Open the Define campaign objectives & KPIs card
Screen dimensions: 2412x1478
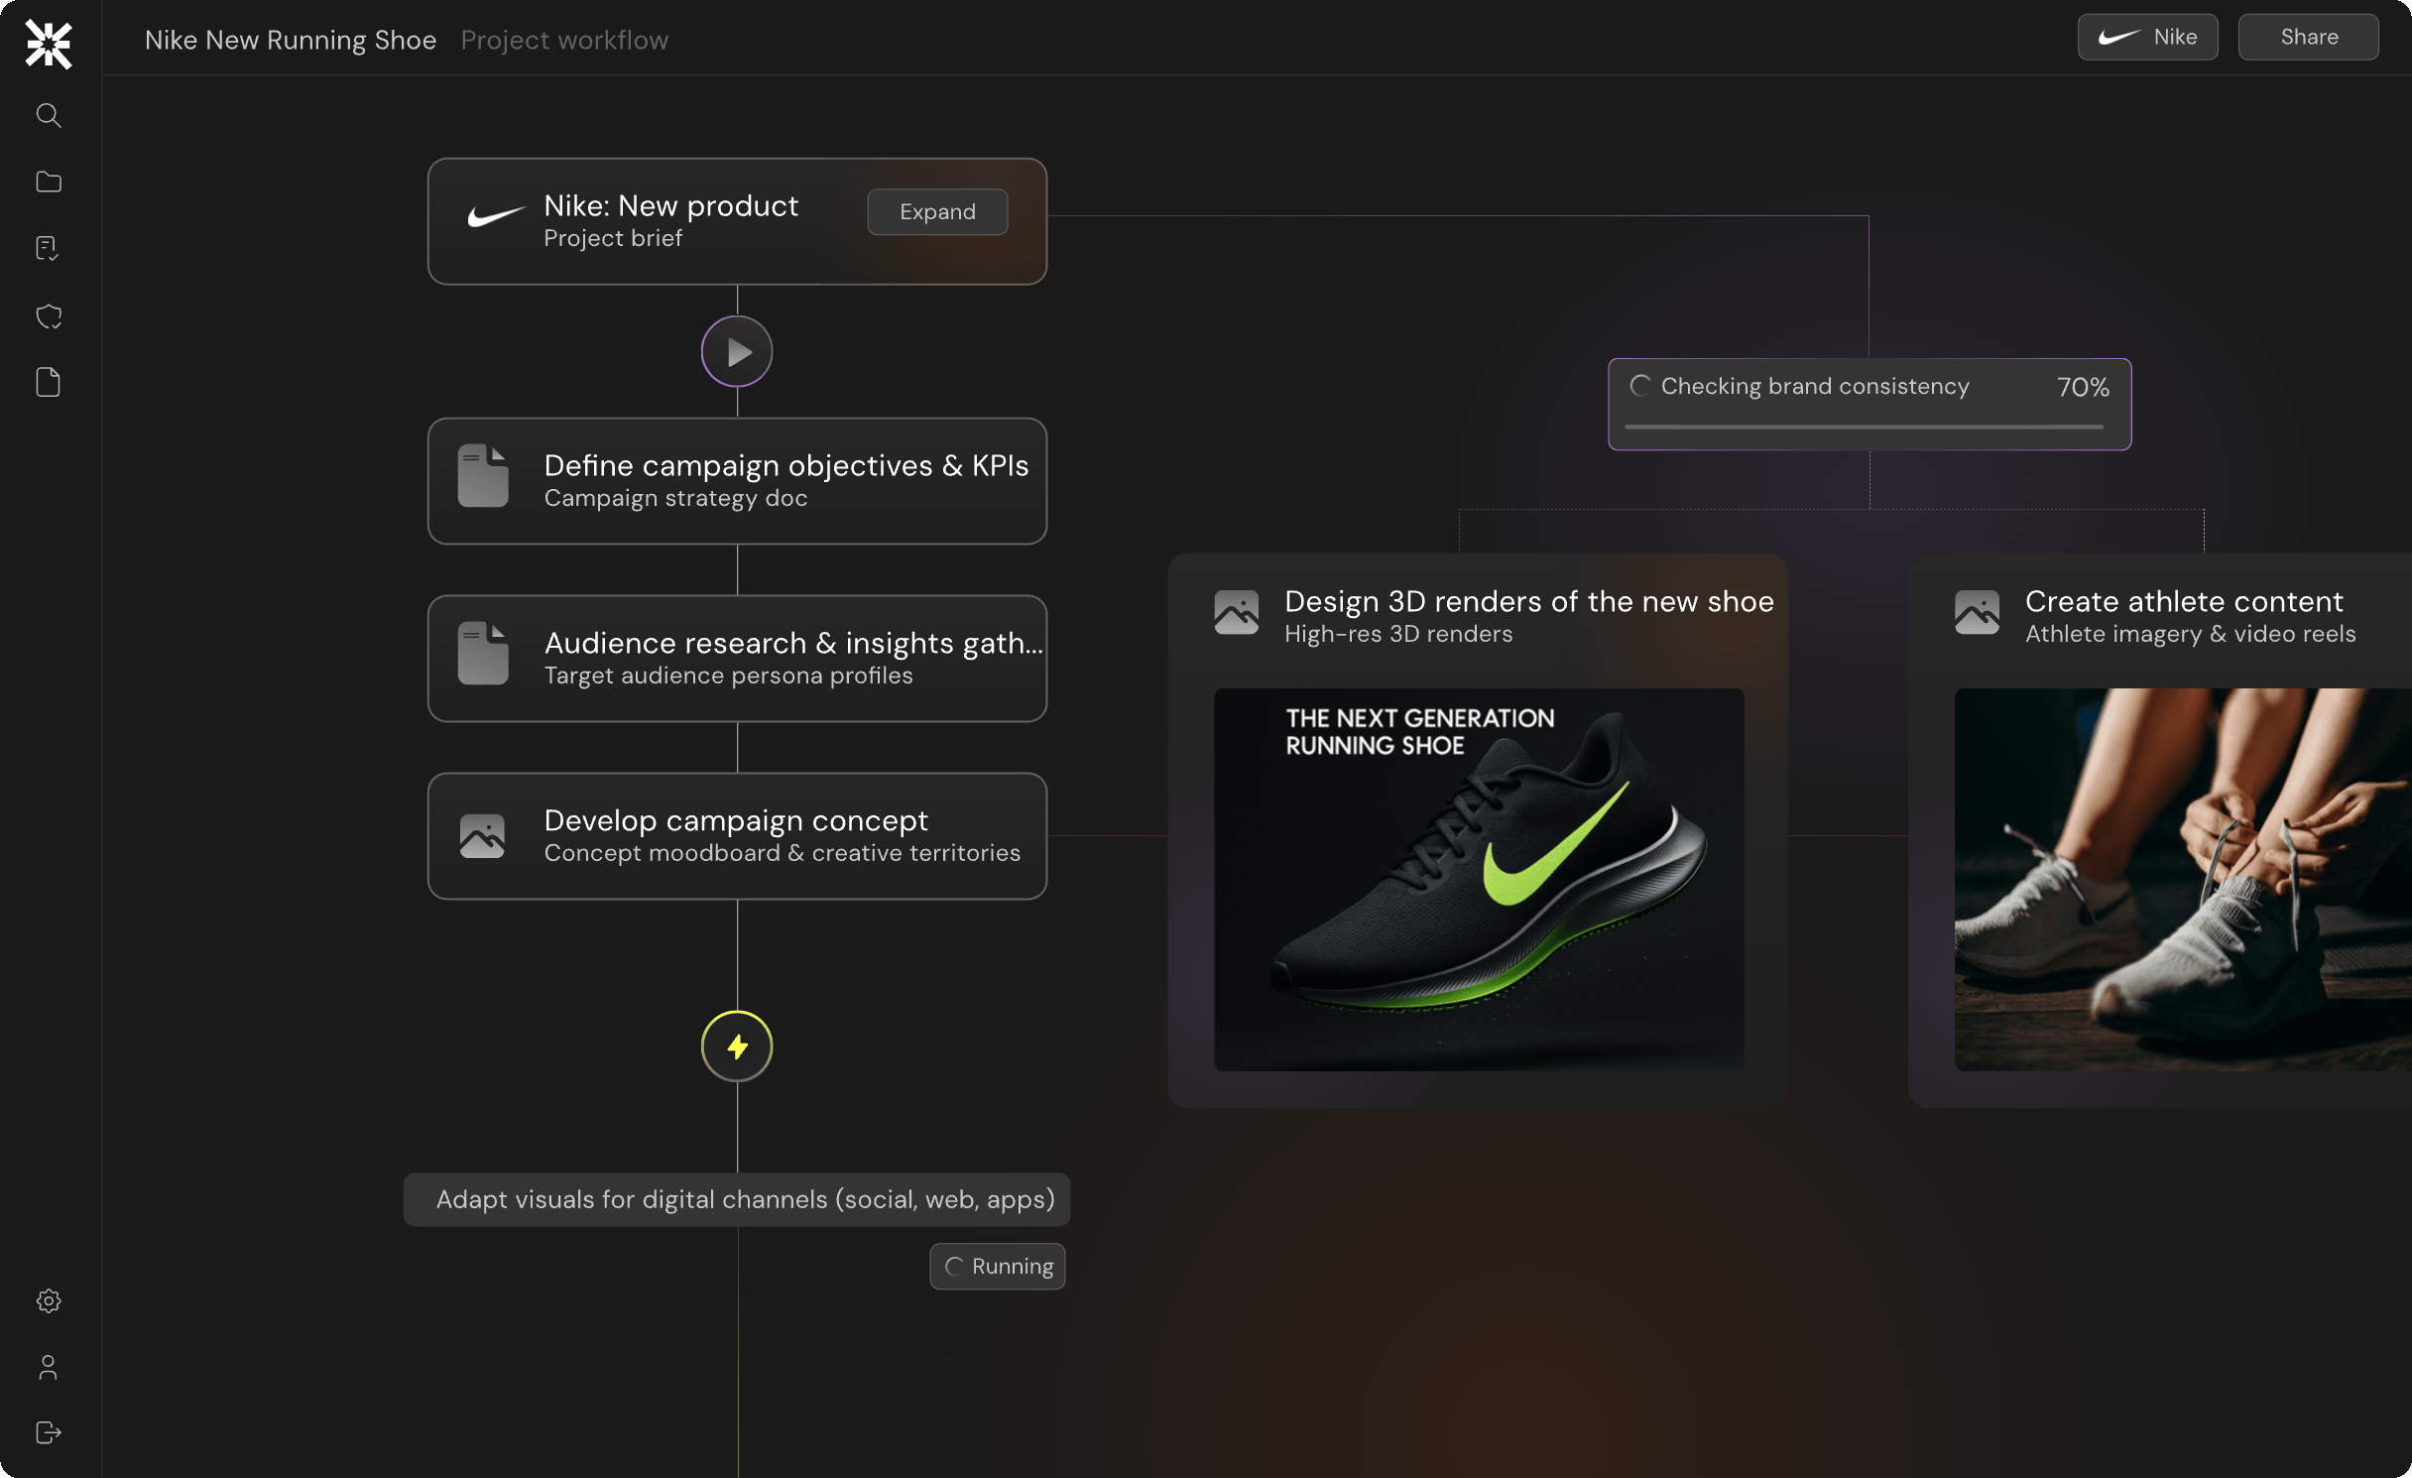(x=737, y=480)
